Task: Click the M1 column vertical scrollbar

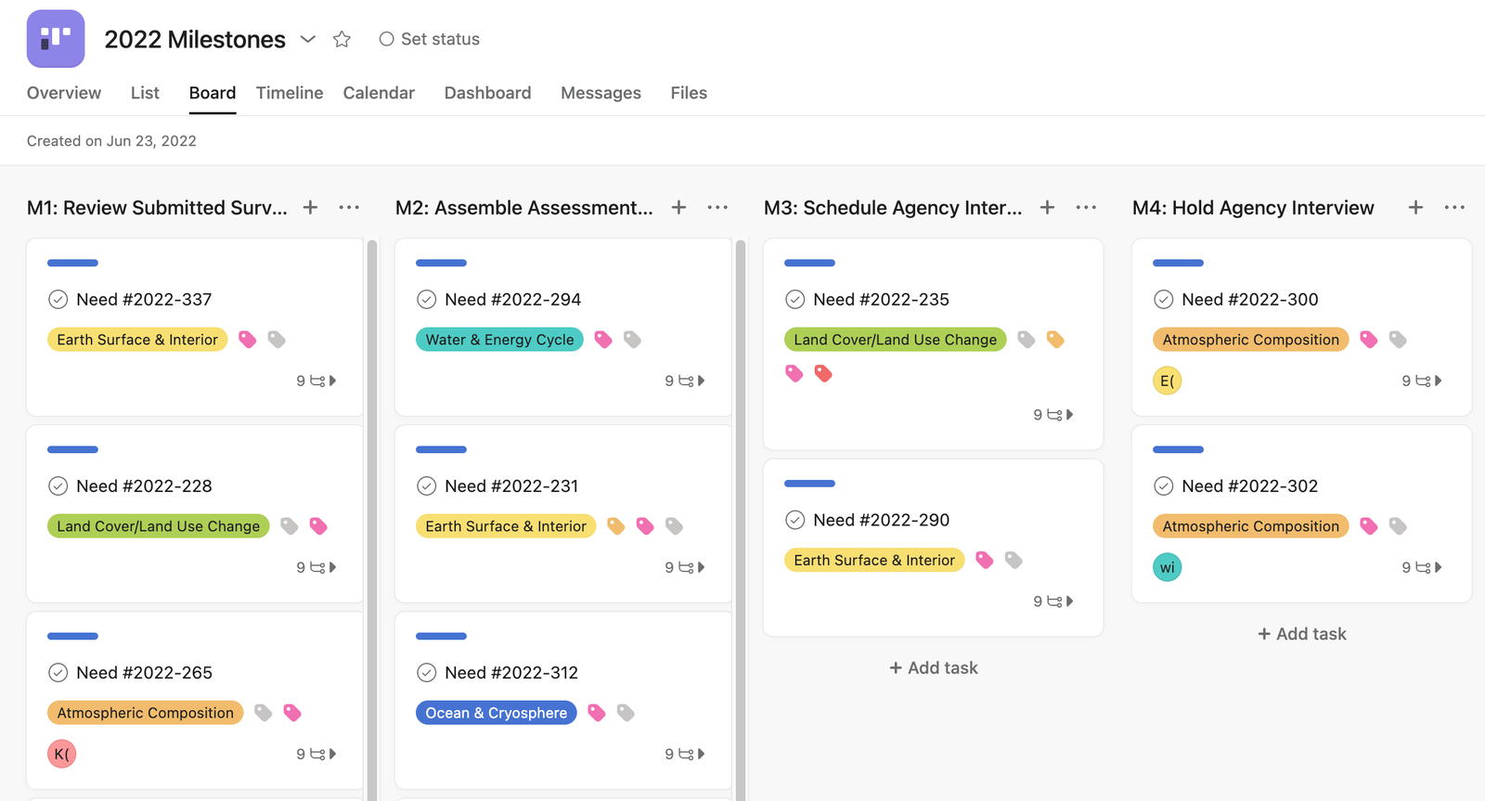Action: point(372,520)
